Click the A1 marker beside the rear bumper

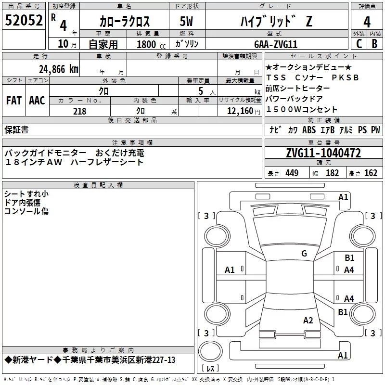coord(343,356)
